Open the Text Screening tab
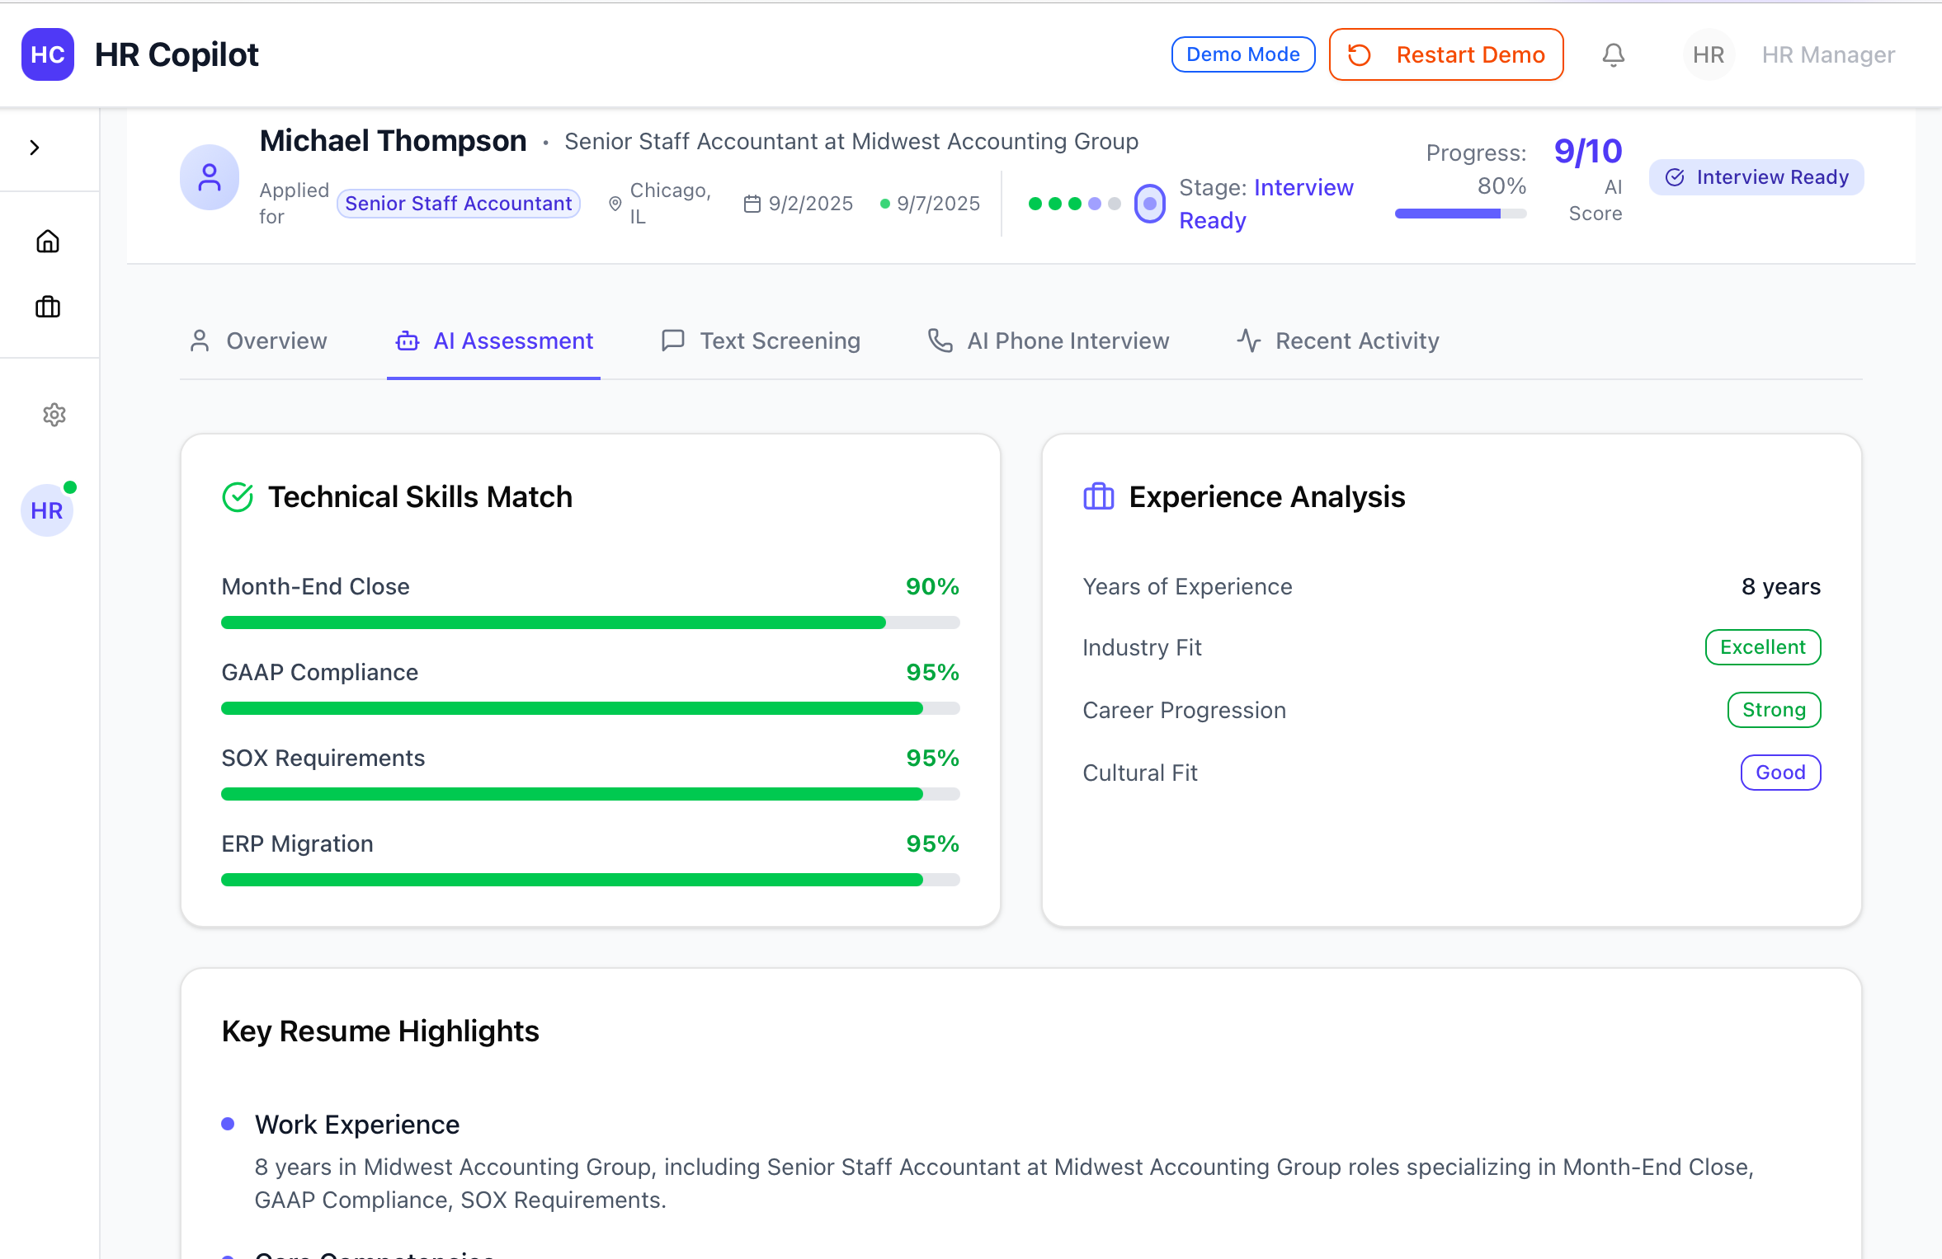The width and height of the screenshot is (1942, 1259). 761,341
